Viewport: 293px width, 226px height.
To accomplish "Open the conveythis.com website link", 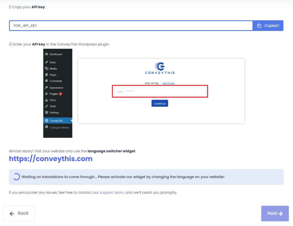I will (51, 159).
